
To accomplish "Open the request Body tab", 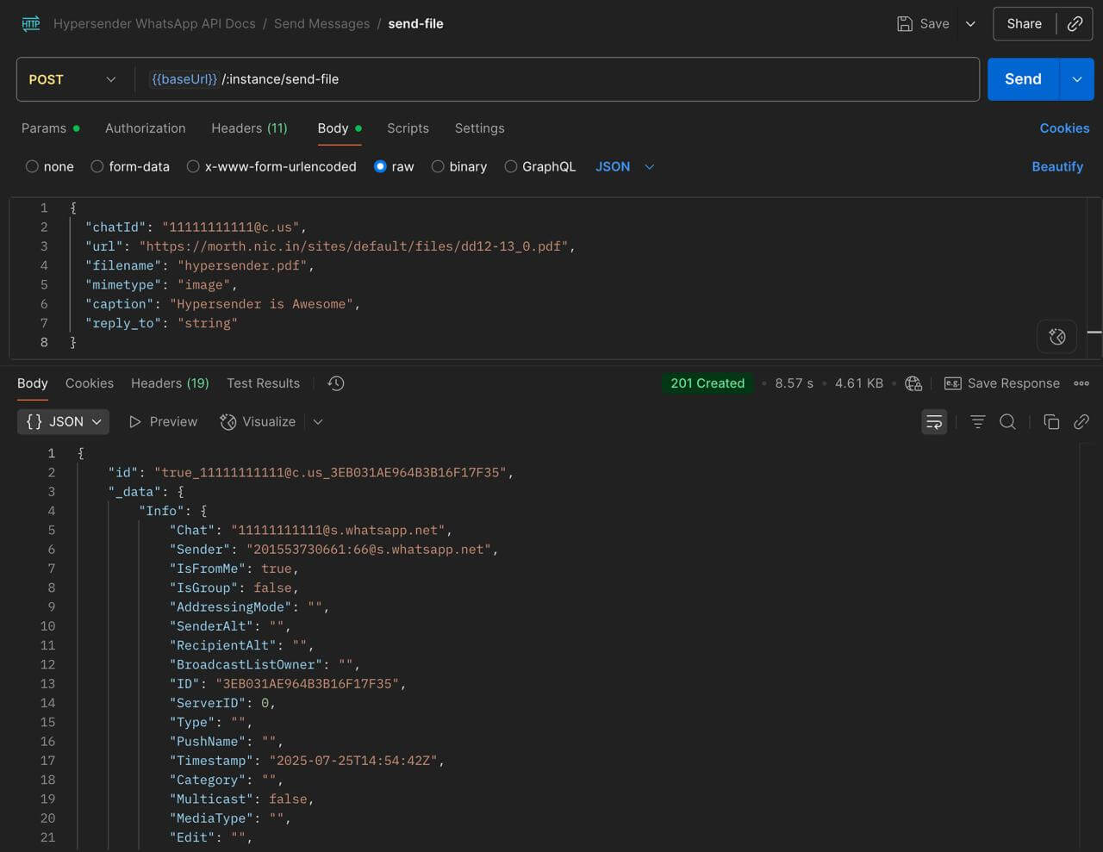I will coord(339,128).
